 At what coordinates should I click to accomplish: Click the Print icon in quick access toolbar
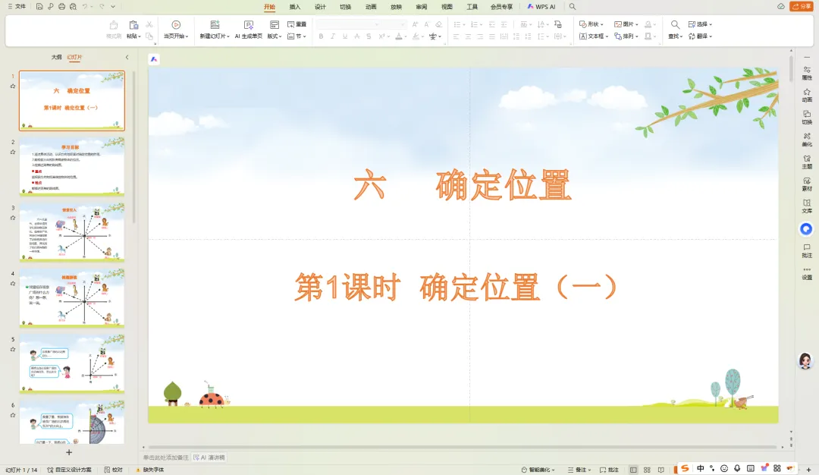pyautogui.click(x=61, y=7)
